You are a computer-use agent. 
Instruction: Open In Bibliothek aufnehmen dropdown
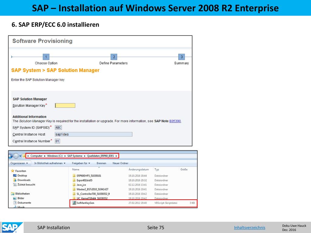click(x=50, y=163)
